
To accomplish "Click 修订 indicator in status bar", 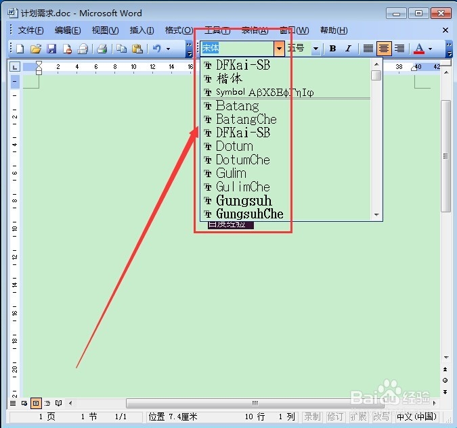I will tap(335, 417).
